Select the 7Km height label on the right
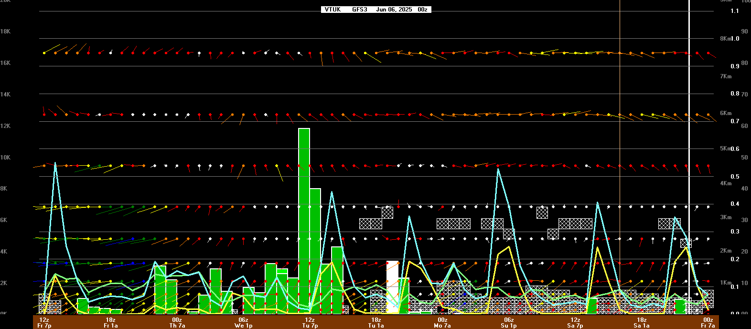Viewport: 751px width, 329px height. pyautogui.click(x=726, y=76)
